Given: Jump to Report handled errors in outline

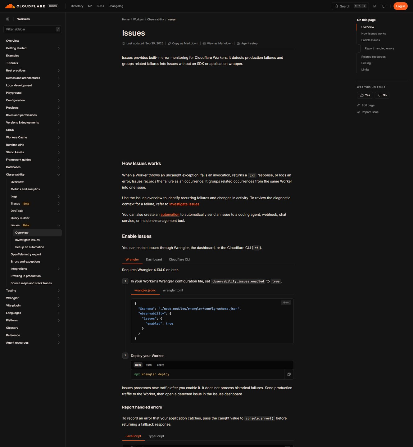Looking at the screenshot, I should tap(379, 48).
